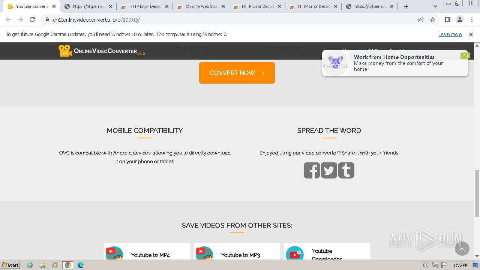Go forward to the next page
The height and width of the screenshot is (270, 480).
point(20,19)
